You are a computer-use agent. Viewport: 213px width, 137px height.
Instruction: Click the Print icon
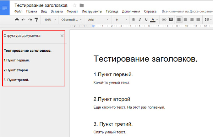pyautogui.click(x=17, y=20)
